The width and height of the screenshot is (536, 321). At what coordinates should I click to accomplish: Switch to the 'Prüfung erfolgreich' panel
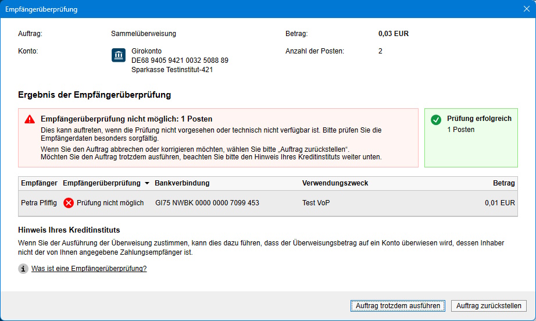pyautogui.click(x=471, y=138)
